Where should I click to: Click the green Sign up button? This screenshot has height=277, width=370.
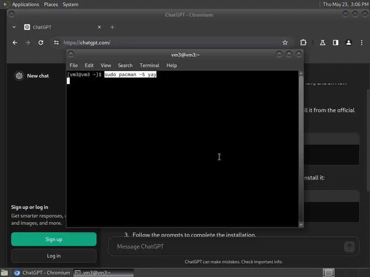coord(54,239)
